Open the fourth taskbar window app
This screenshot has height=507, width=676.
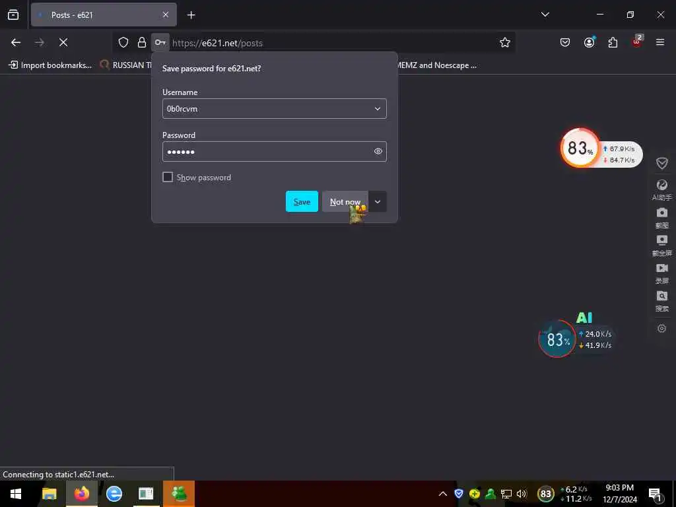click(x=146, y=494)
